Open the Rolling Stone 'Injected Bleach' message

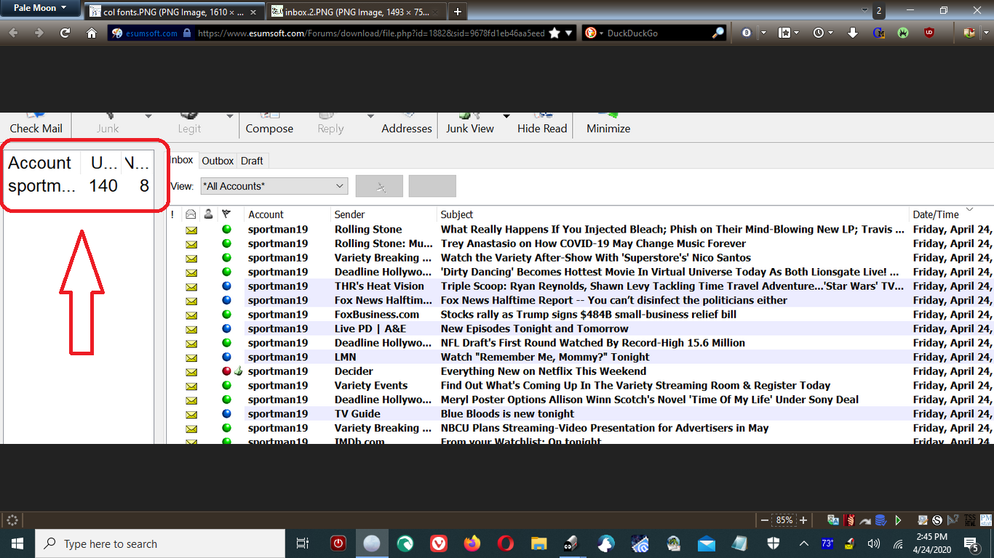[580, 230]
